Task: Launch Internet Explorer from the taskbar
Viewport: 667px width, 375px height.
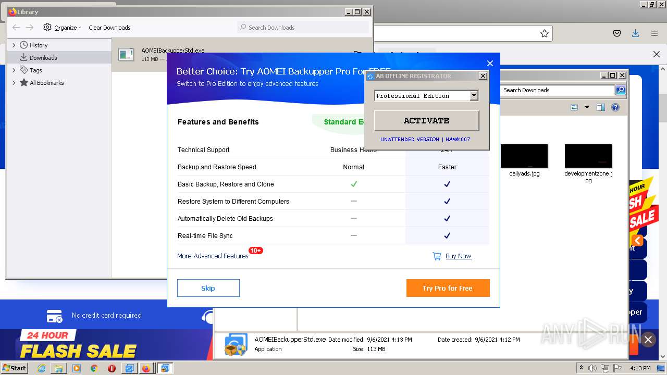Action: [41, 368]
